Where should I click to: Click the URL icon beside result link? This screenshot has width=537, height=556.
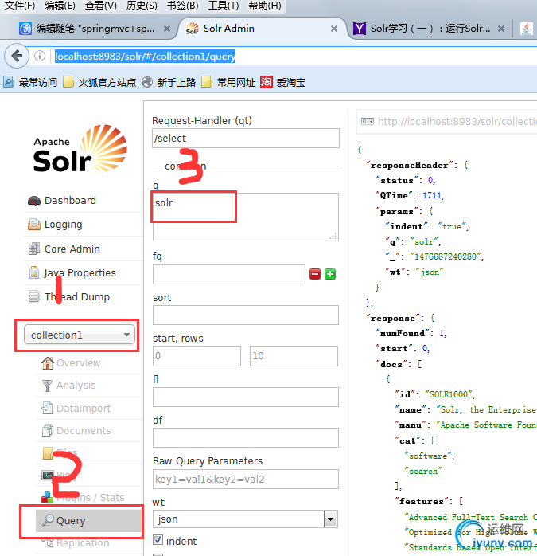[368, 122]
